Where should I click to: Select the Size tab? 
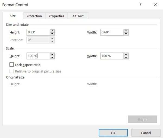pos(13,16)
